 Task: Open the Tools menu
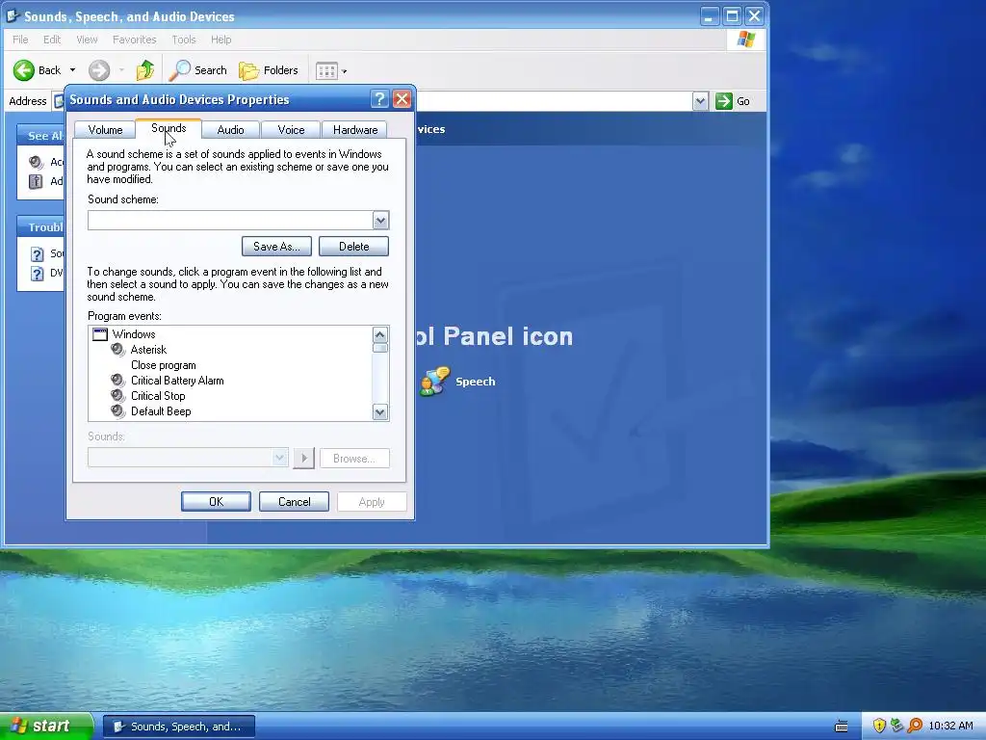[x=184, y=40]
